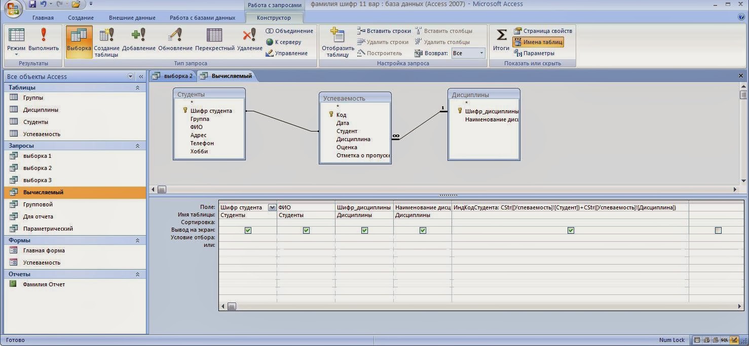Save using quick access toolbar icon

click(32, 4)
